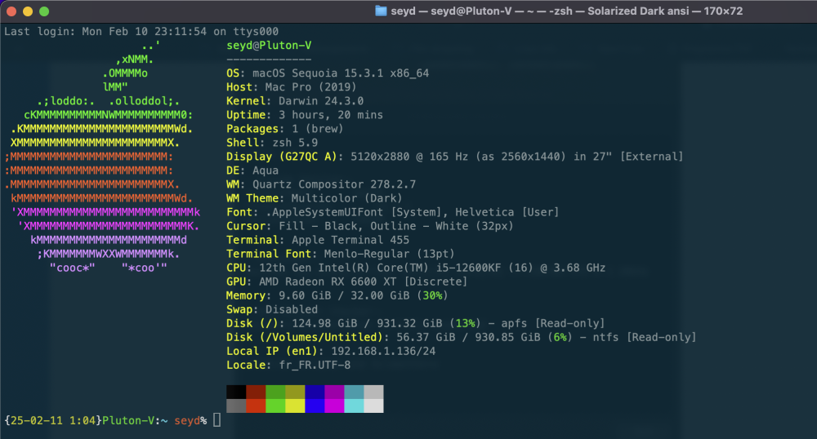This screenshot has width=817, height=439.
Task: Click the green top row of the Apple logo art
Action: (x=150, y=45)
